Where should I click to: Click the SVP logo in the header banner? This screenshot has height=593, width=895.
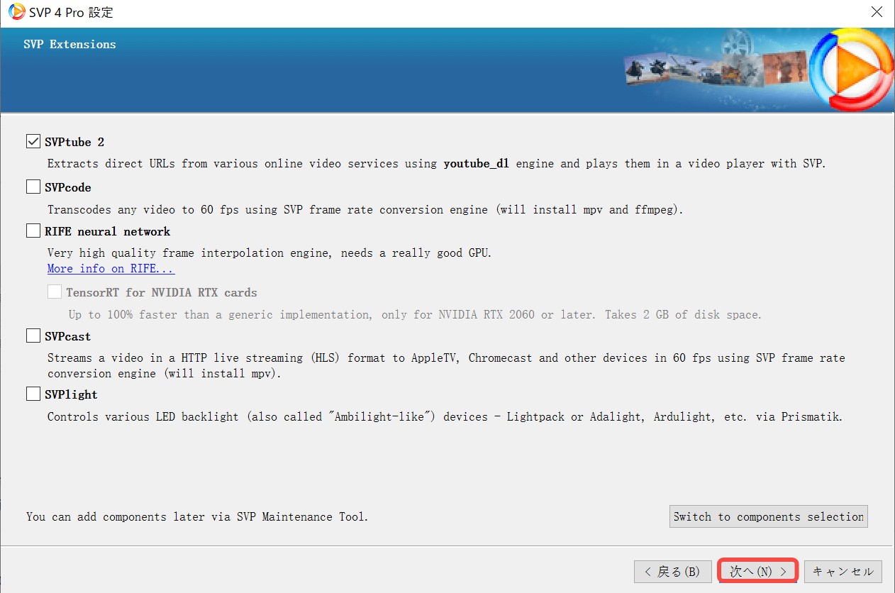tap(851, 70)
